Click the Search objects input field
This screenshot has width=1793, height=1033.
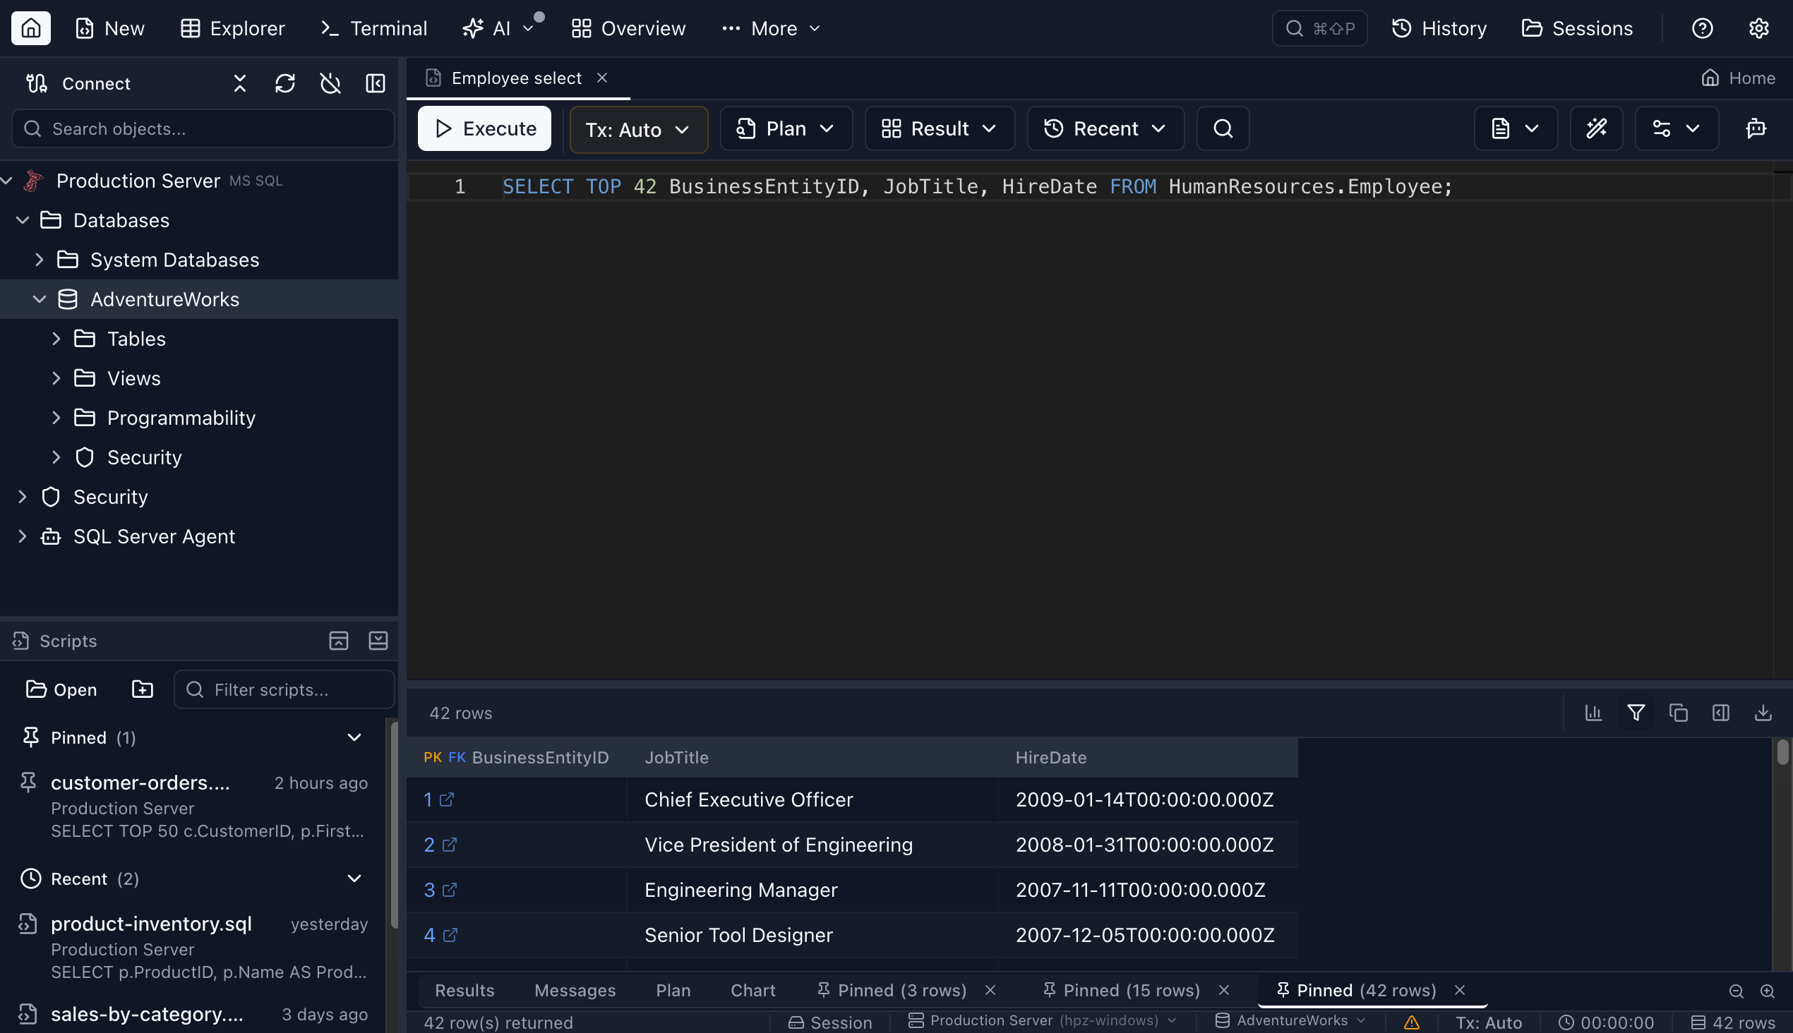(x=203, y=128)
